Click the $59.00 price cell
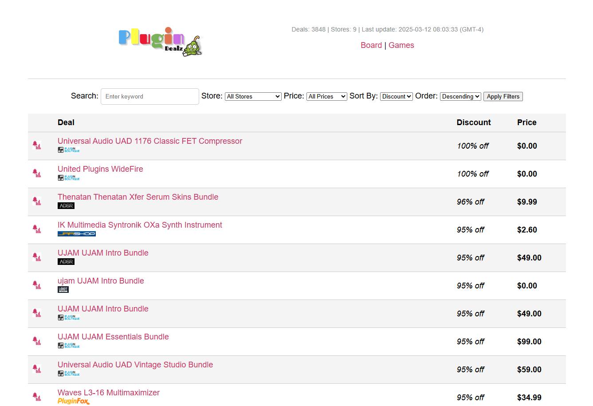Image resolution: width=593 pixels, height=406 pixels. coord(529,370)
